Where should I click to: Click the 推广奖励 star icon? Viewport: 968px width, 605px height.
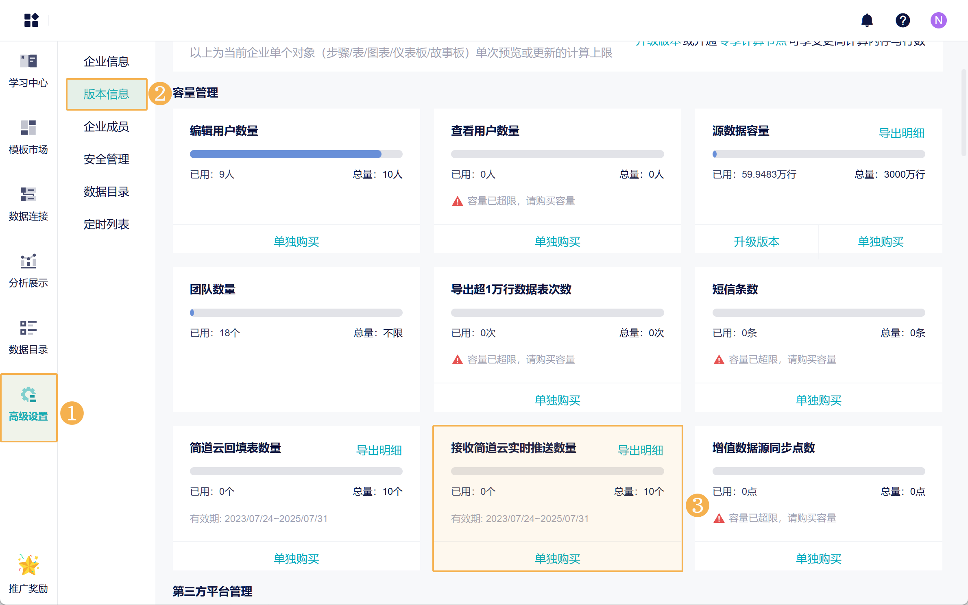click(x=28, y=565)
